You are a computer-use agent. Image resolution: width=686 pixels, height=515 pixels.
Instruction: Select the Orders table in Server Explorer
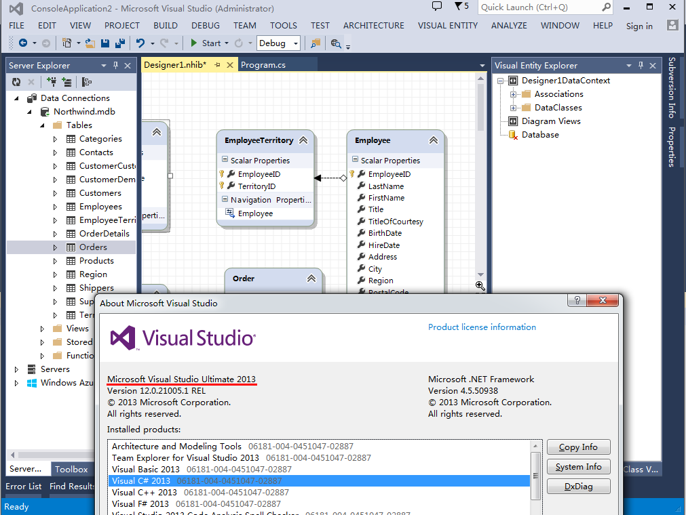(x=93, y=247)
